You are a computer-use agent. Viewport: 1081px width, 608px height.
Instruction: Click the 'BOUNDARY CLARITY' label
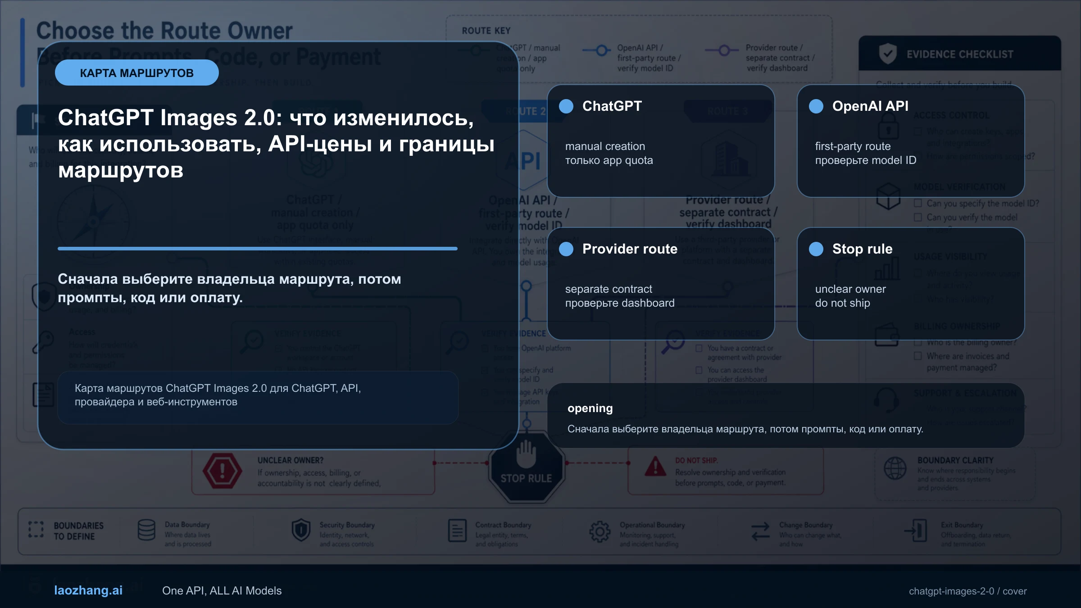tap(955, 460)
